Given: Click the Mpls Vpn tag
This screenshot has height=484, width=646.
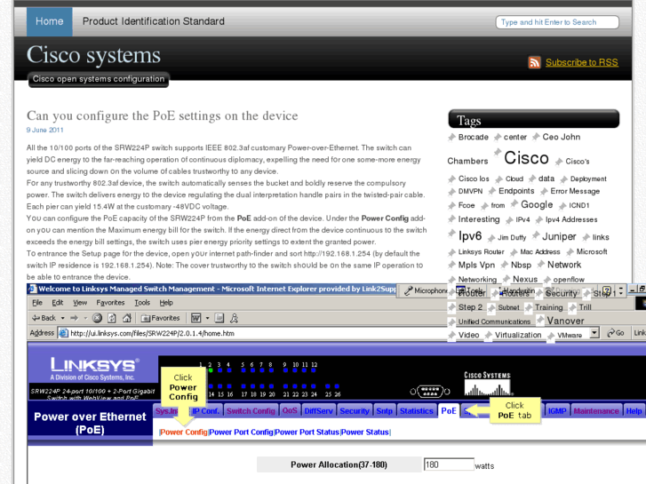Looking at the screenshot, I should click(x=476, y=265).
